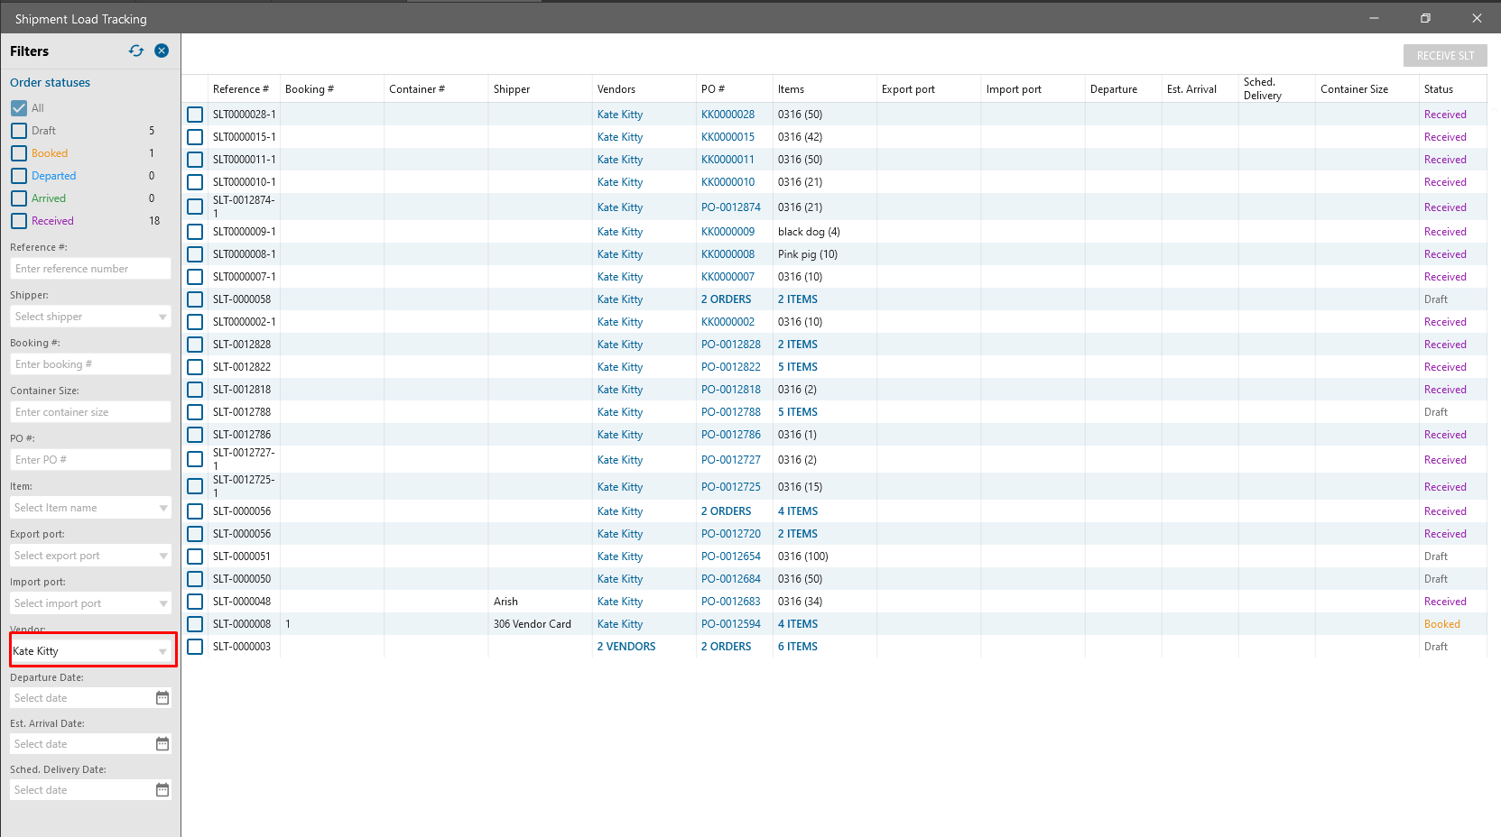This screenshot has width=1501, height=837.
Task: Click the Booked status of SLT-0000008
Action: click(x=1442, y=624)
